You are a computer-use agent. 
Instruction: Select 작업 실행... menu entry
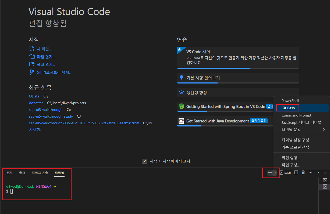(x=301, y=158)
